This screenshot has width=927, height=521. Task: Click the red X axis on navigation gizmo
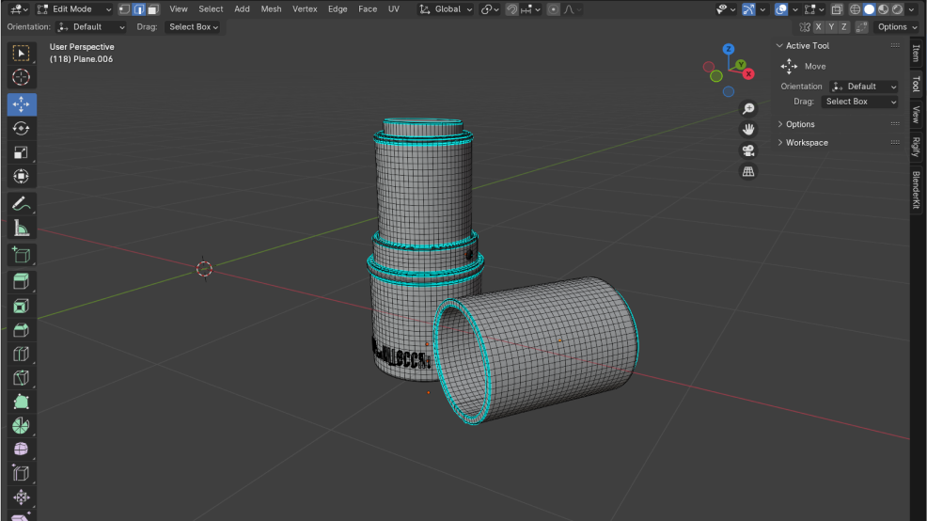coord(748,73)
